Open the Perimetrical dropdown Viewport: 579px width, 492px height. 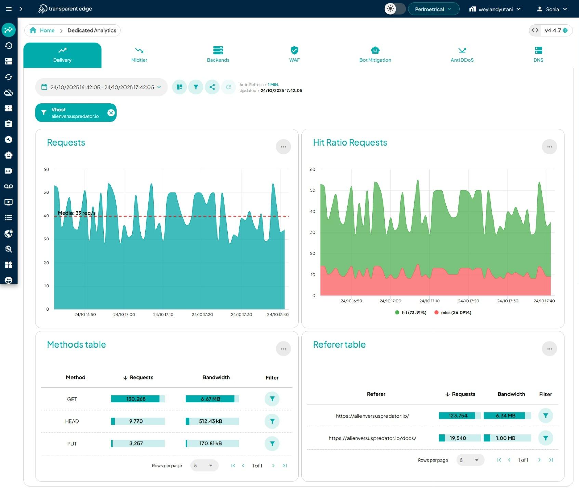tap(433, 9)
